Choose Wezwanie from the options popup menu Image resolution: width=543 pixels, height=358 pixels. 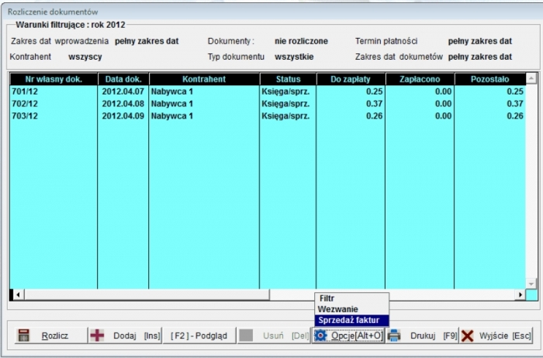click(351, 309)
